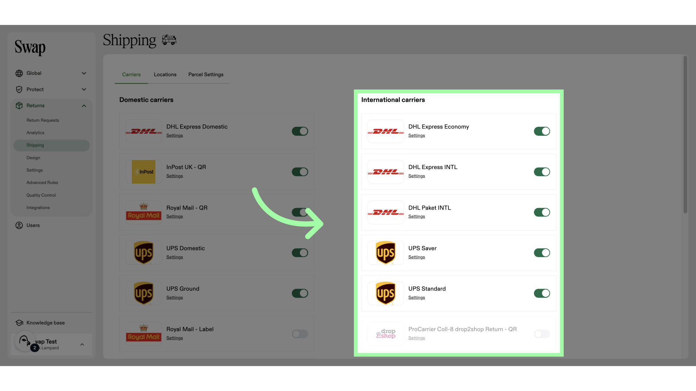Open Settings link for Royal Mail - Label
This screenshot has width=696, height=391.
[175, 338]
